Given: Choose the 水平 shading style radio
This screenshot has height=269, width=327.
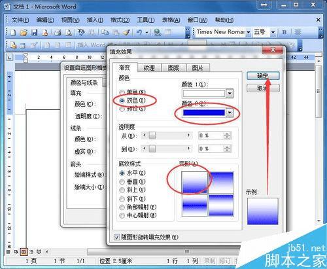Looking at the screenshot, I should pyautogui.click(x=122, y=173).
